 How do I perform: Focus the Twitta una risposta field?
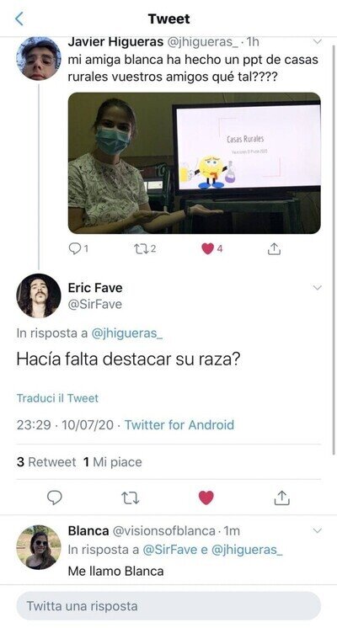point(168,606)
